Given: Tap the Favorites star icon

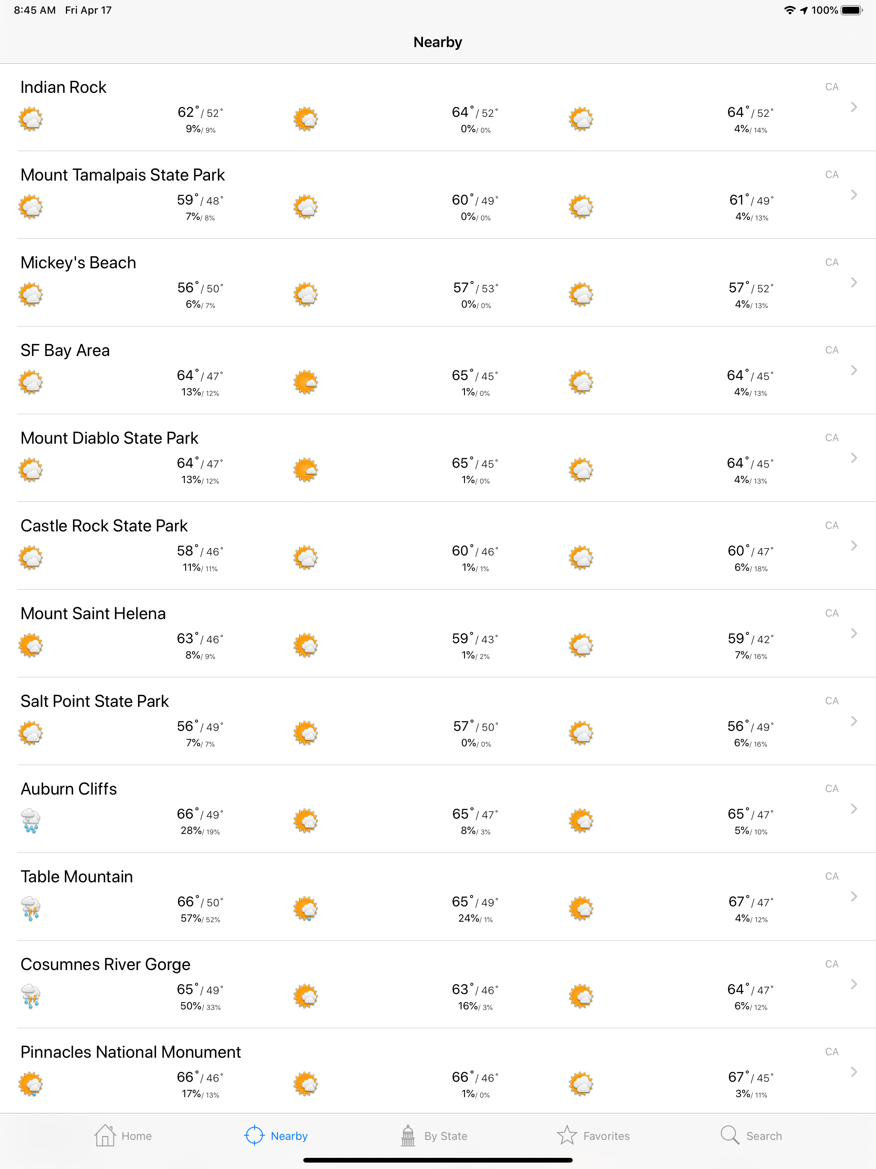Looking at the screenshot, I should (x=567, y=1135).
